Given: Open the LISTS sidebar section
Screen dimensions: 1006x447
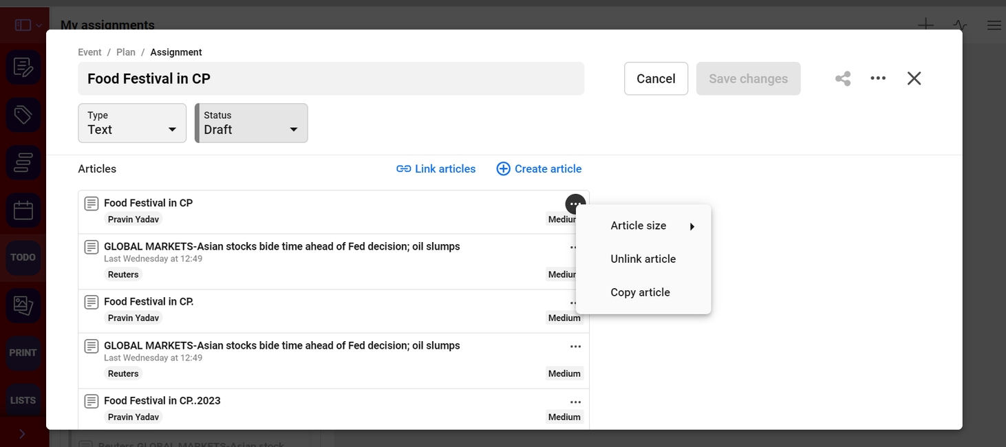Looking at the screenshot, I should [23, 400].
